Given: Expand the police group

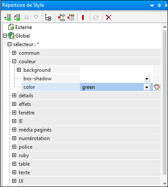Looking at the screenshot, I should pyautogui.click(x=14, y=147).
